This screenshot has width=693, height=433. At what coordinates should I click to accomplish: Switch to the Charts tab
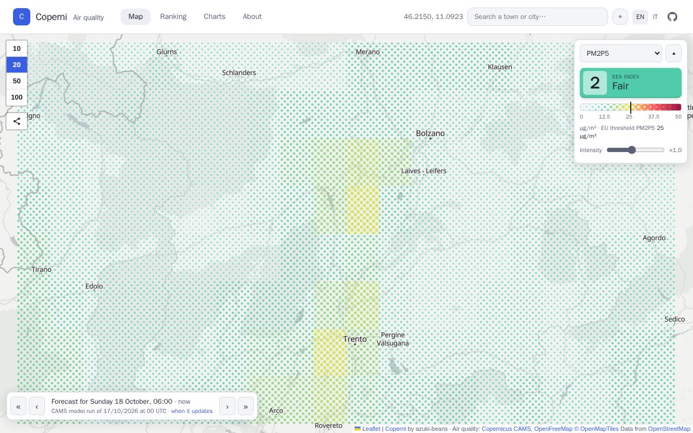(x=214, y=17)
